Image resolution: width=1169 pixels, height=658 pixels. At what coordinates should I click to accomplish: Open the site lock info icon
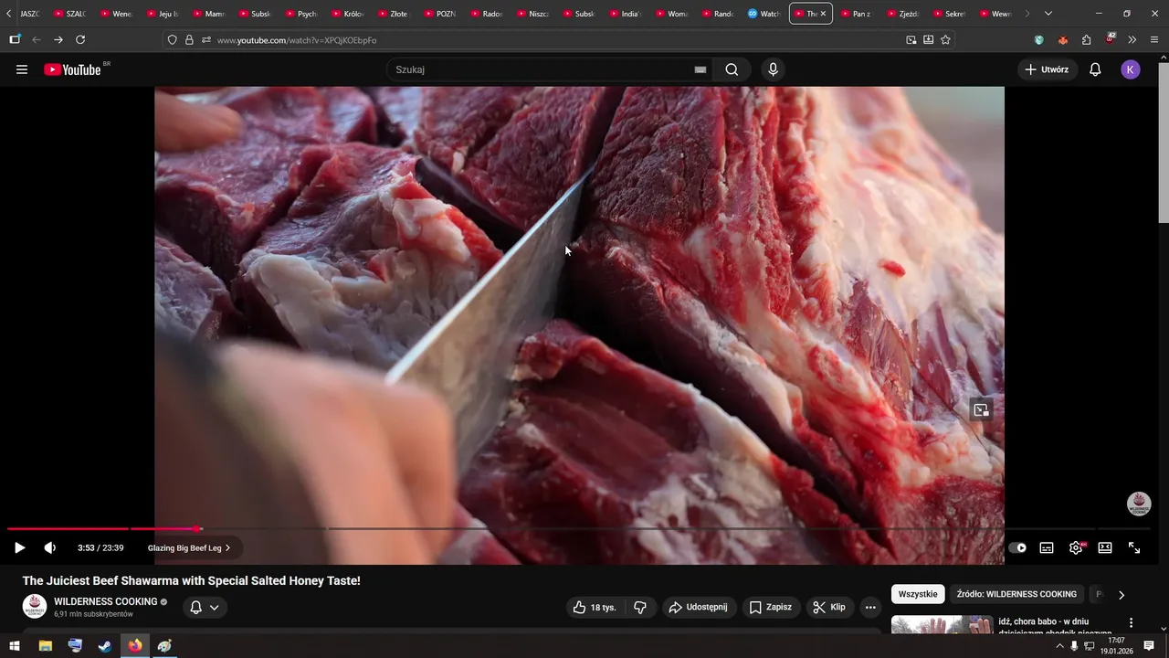pos(189,40)
